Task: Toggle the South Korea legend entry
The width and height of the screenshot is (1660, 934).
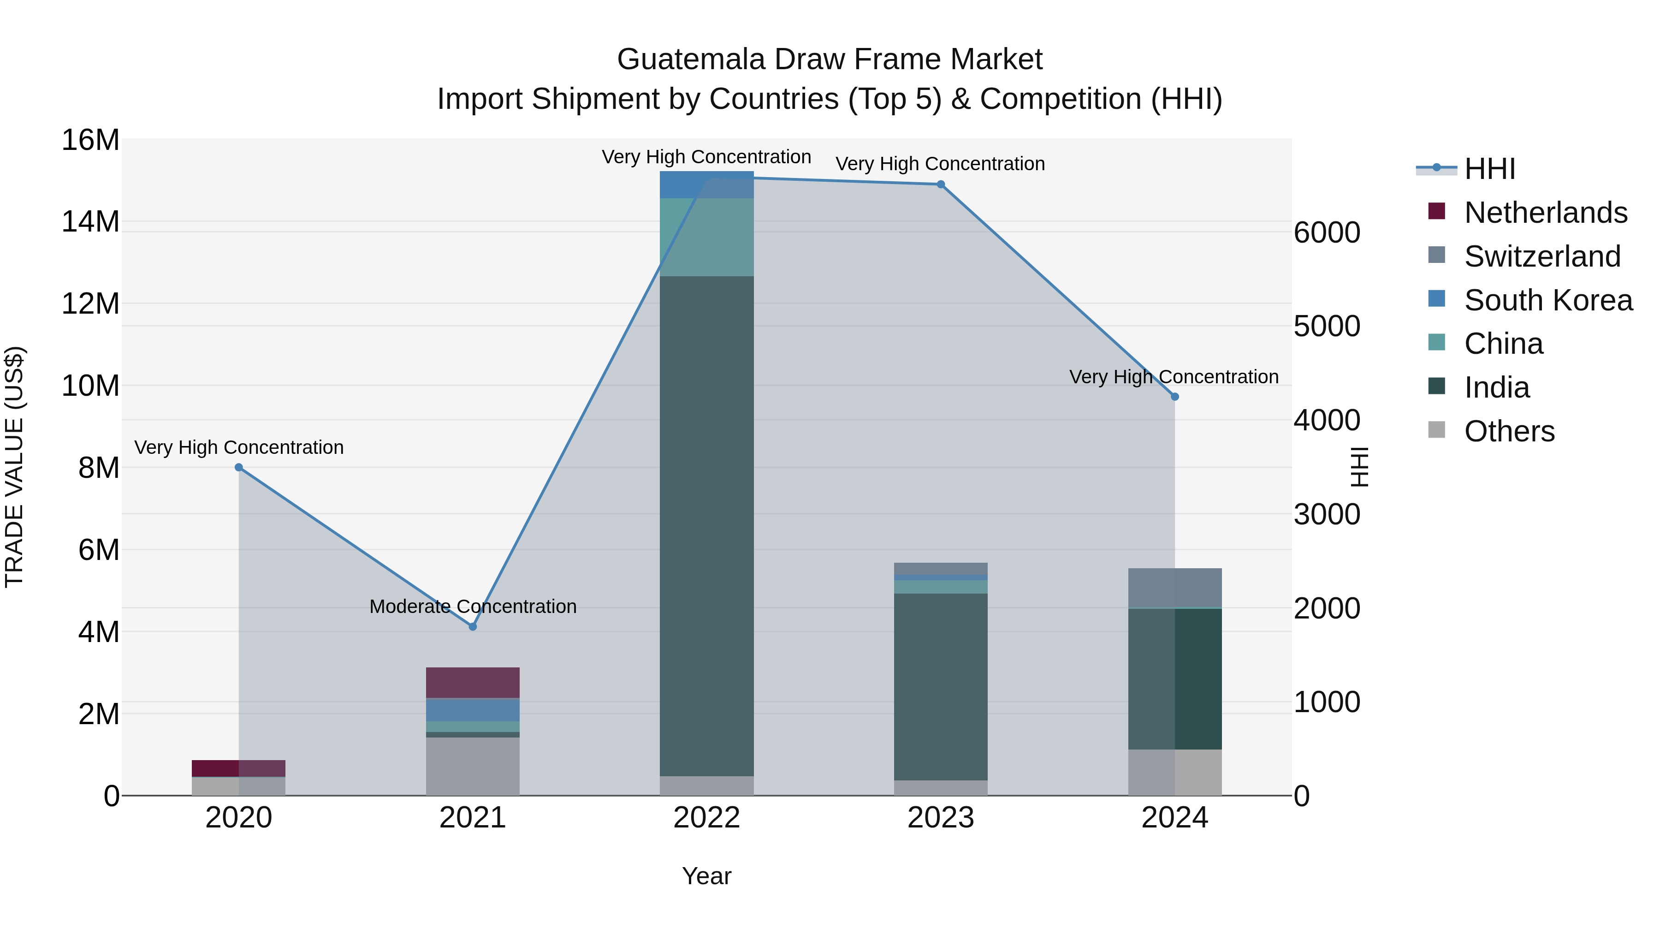Action: pos(1530,300)
